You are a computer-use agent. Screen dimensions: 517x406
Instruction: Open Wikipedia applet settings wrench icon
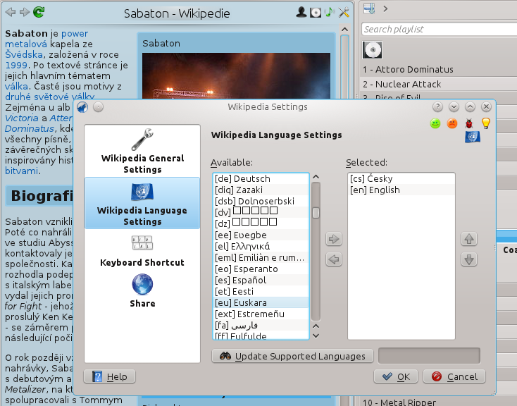coord(344,13)
